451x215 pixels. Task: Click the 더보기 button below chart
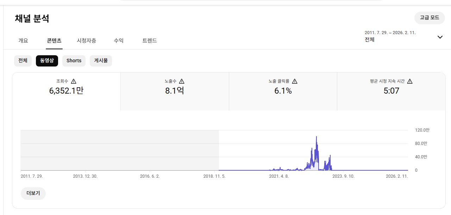33,193
